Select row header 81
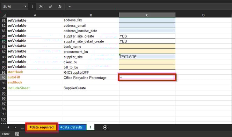 point(3,20)
